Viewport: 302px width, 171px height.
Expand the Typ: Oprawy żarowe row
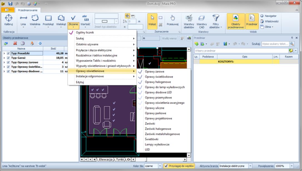click(4, 62)
